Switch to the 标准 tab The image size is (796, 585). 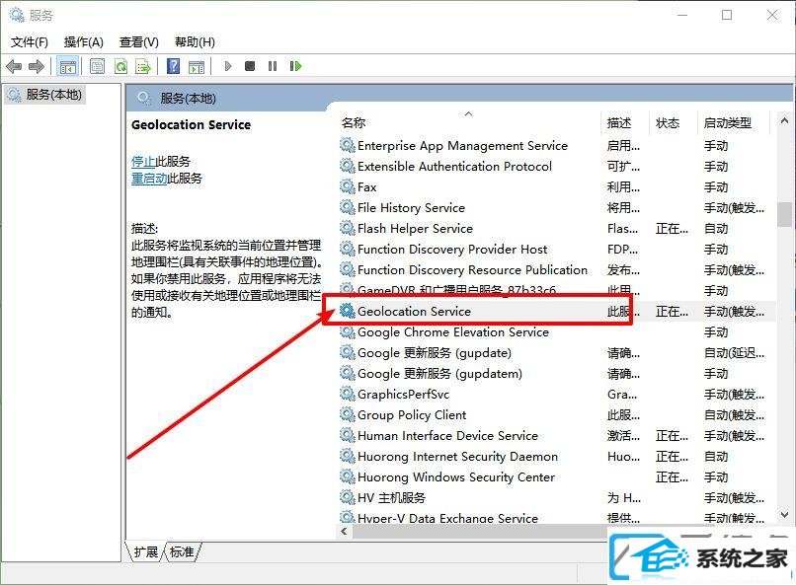(x=182, y=551)
